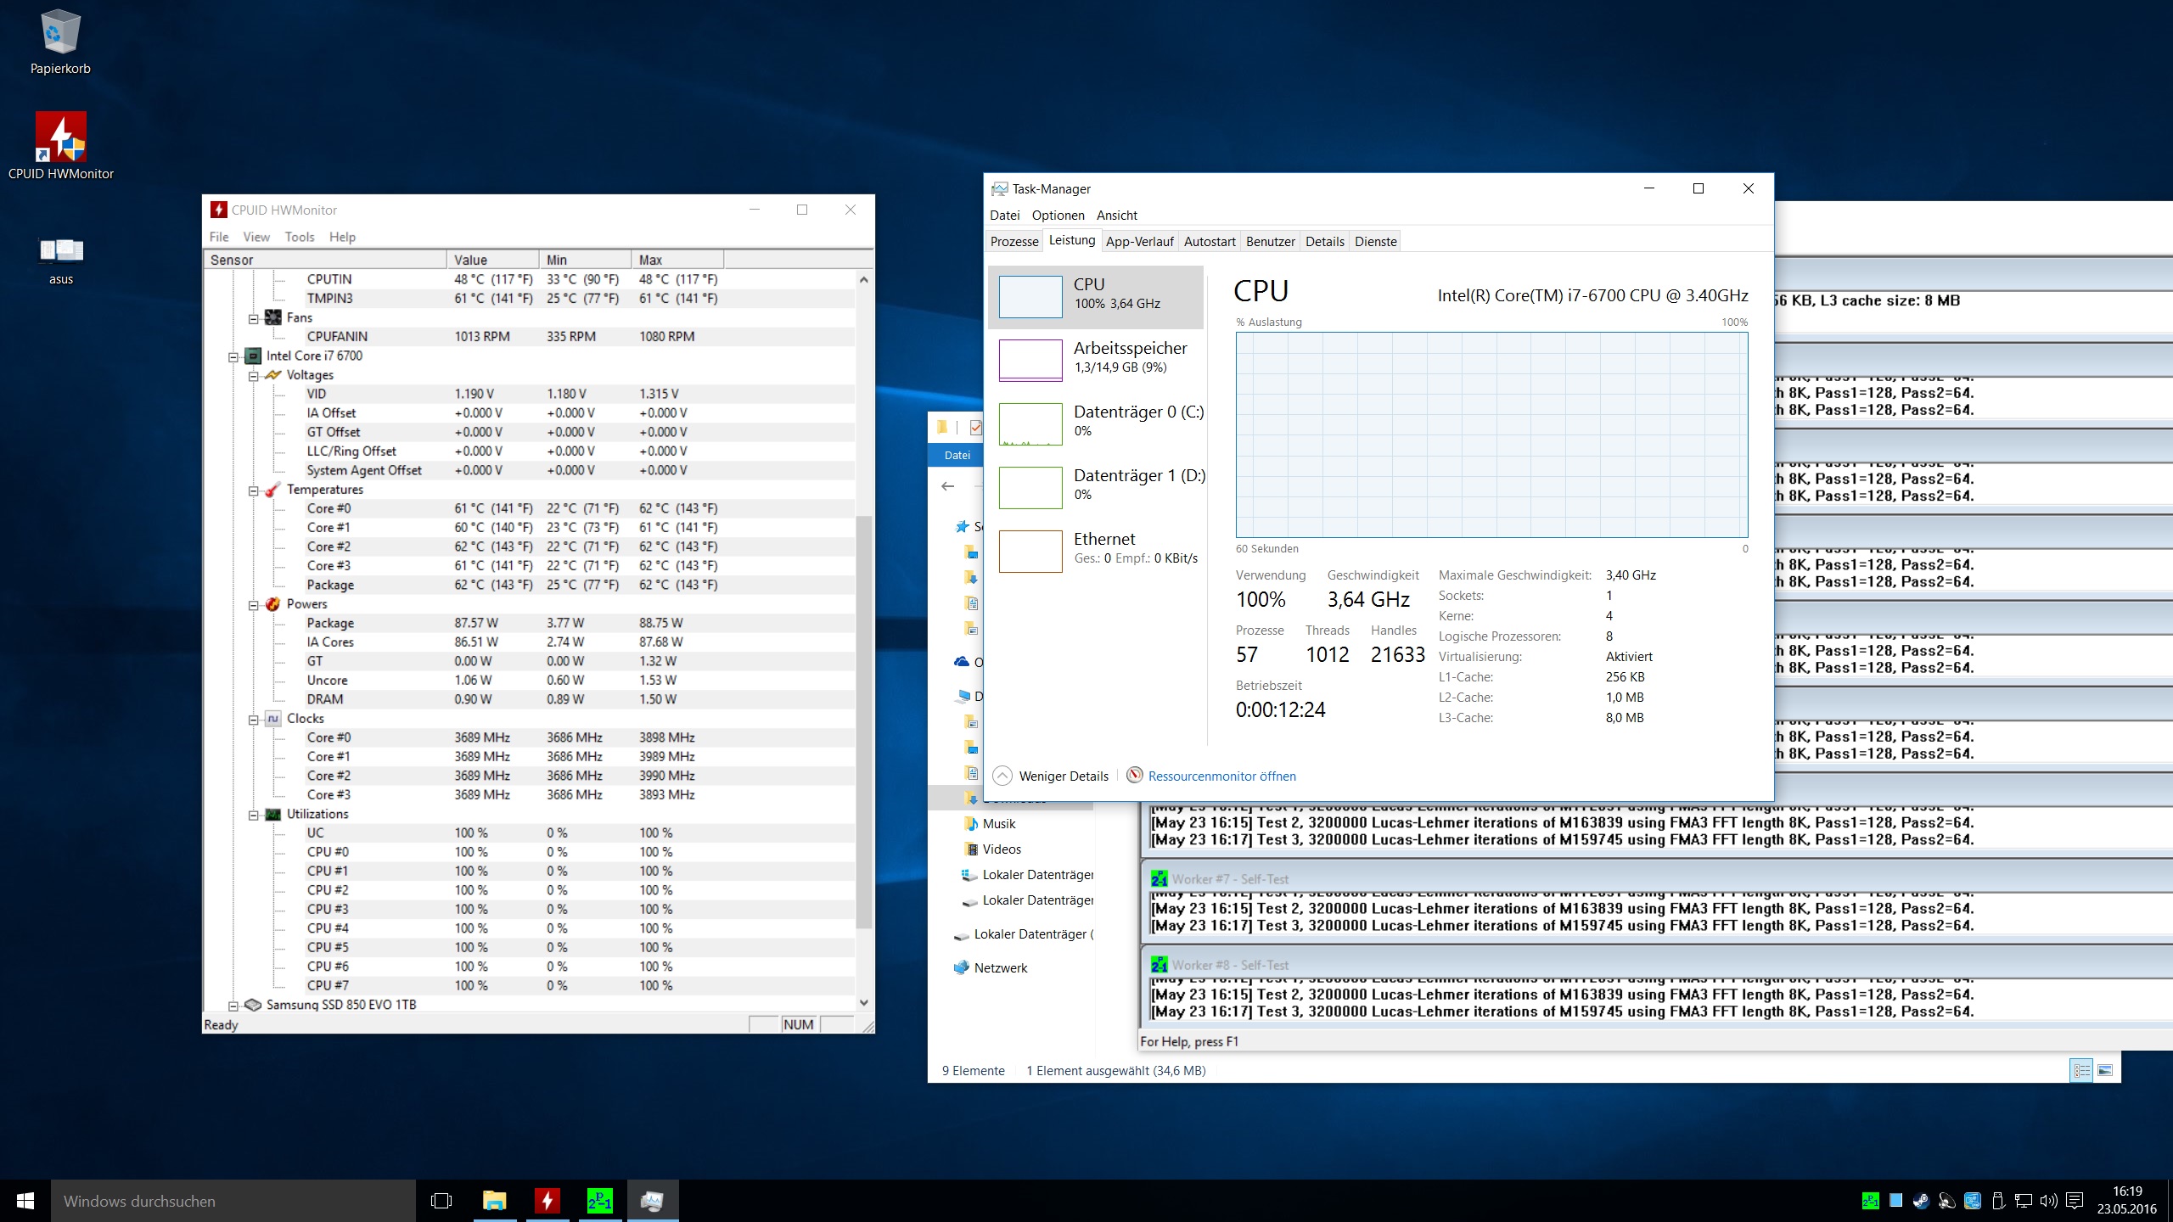Open File Explorer from the taskbar
Screen dimensions: 2173x1222
494,1201
